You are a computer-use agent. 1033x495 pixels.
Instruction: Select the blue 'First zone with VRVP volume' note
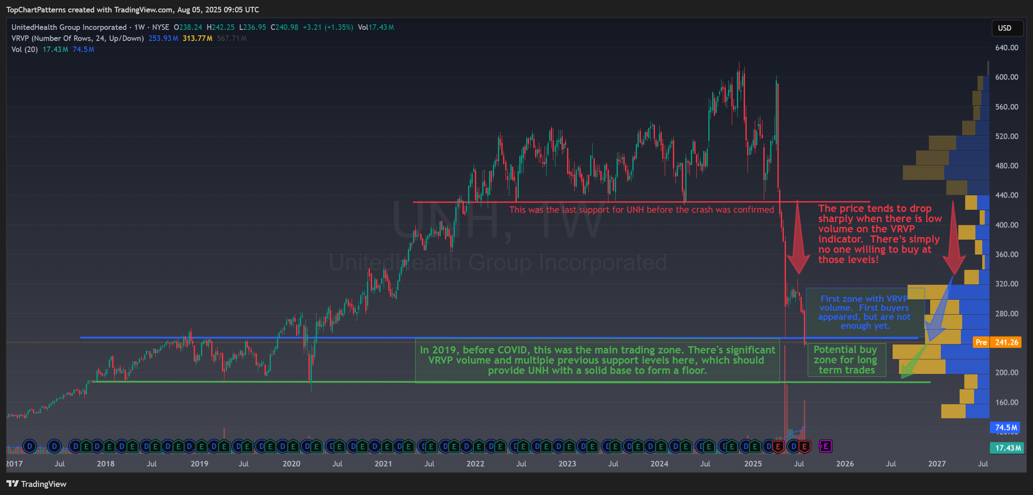tap(864, 313)
